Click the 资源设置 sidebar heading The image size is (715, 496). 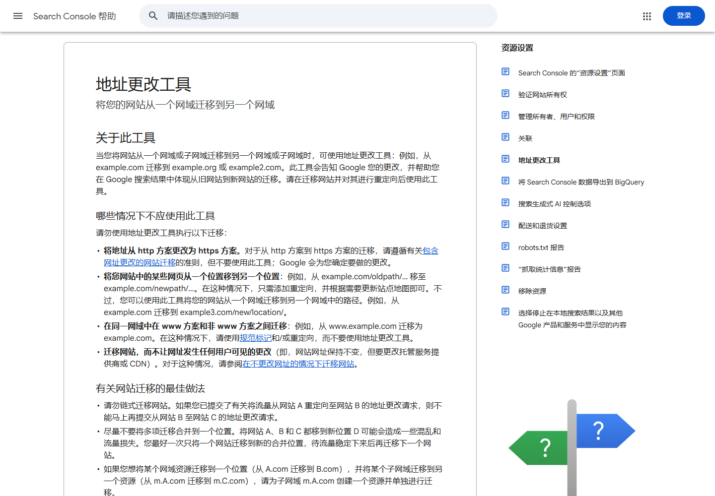click(517, 48)
